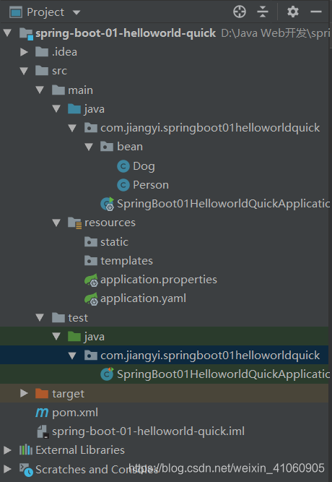Click the application.yaml Spring leaf icon
This screenshot has height=482, width=332.
tap(91, 299)
